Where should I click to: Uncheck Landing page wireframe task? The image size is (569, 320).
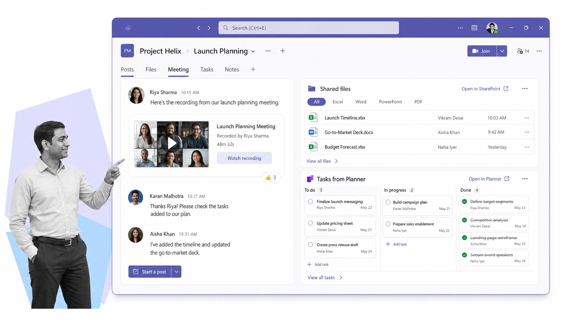[x=465, y=237]
